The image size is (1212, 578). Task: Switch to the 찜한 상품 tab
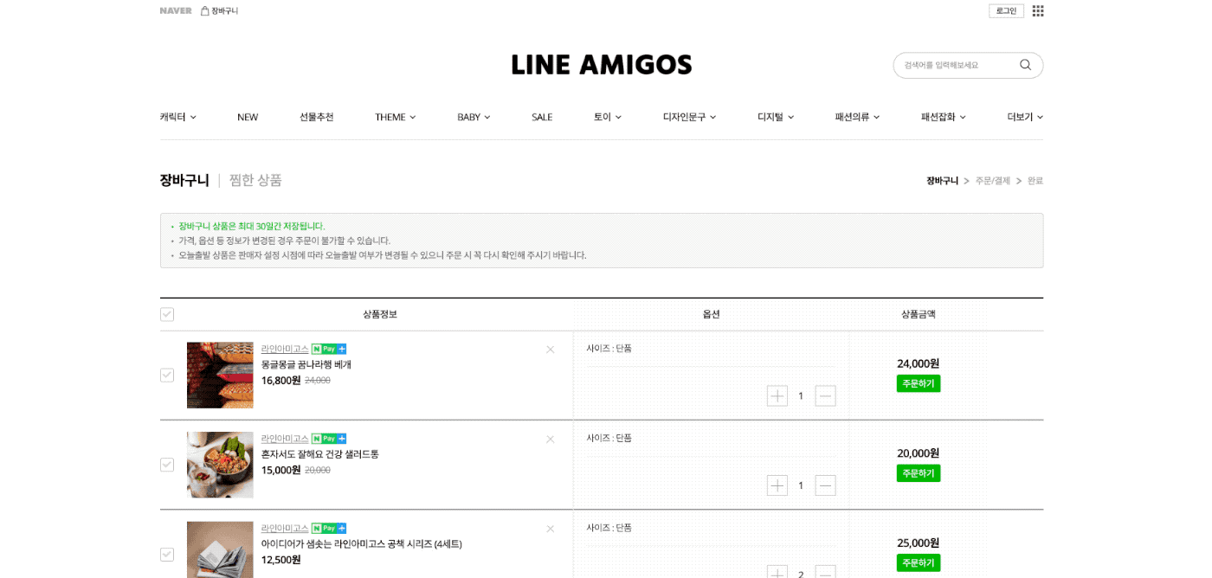[255, 181]
